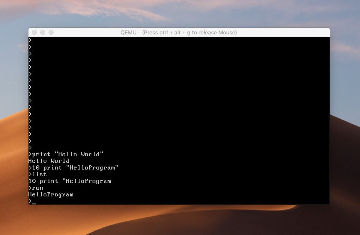Minimize the QEMU window
This screenshot has height=235, width=360.
43,32
